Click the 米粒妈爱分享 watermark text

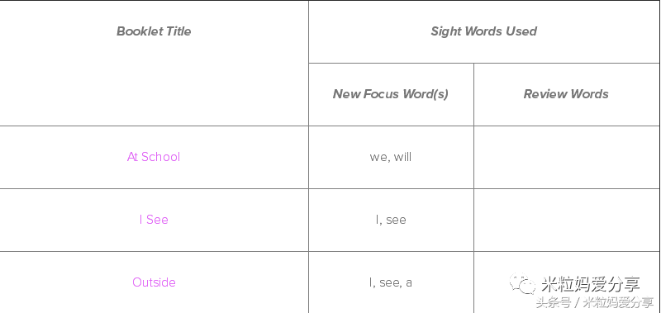(591, 284)
